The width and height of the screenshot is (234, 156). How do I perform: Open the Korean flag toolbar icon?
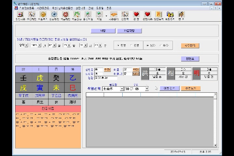click(x=20, y=14)
